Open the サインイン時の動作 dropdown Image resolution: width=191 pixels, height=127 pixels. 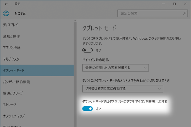[116, 68]
